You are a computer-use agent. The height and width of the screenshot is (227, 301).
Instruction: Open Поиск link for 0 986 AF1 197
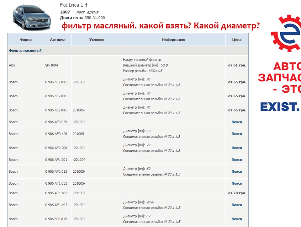[237, 205]
